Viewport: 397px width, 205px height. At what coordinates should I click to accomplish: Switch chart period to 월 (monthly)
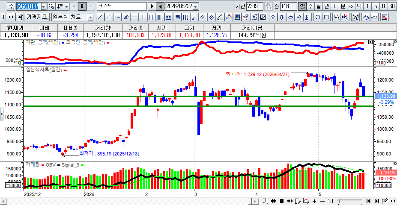(x=319, y=6)
